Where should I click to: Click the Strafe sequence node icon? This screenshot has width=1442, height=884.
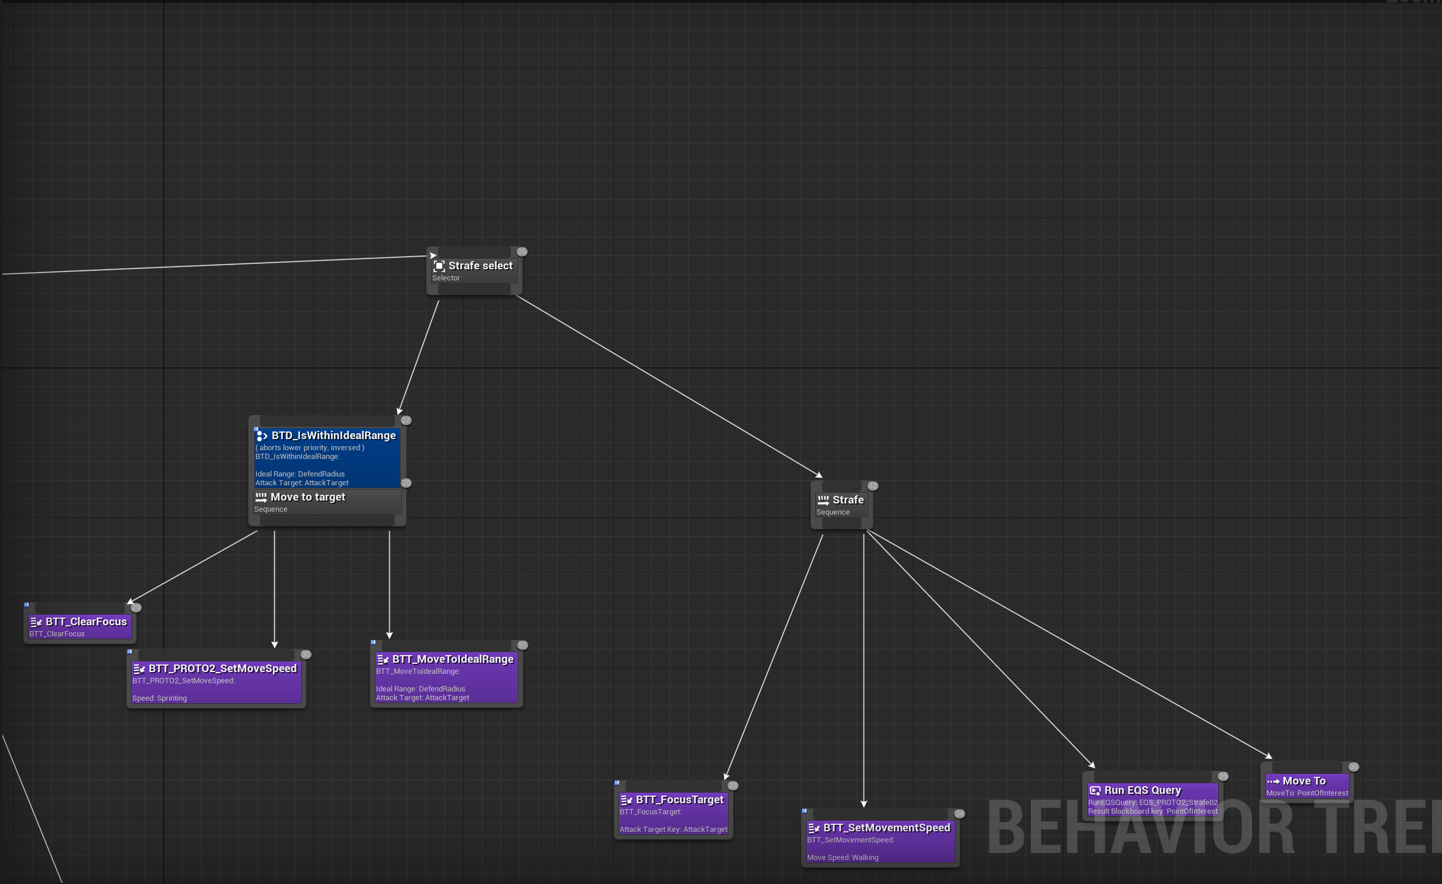coord(823,500)
